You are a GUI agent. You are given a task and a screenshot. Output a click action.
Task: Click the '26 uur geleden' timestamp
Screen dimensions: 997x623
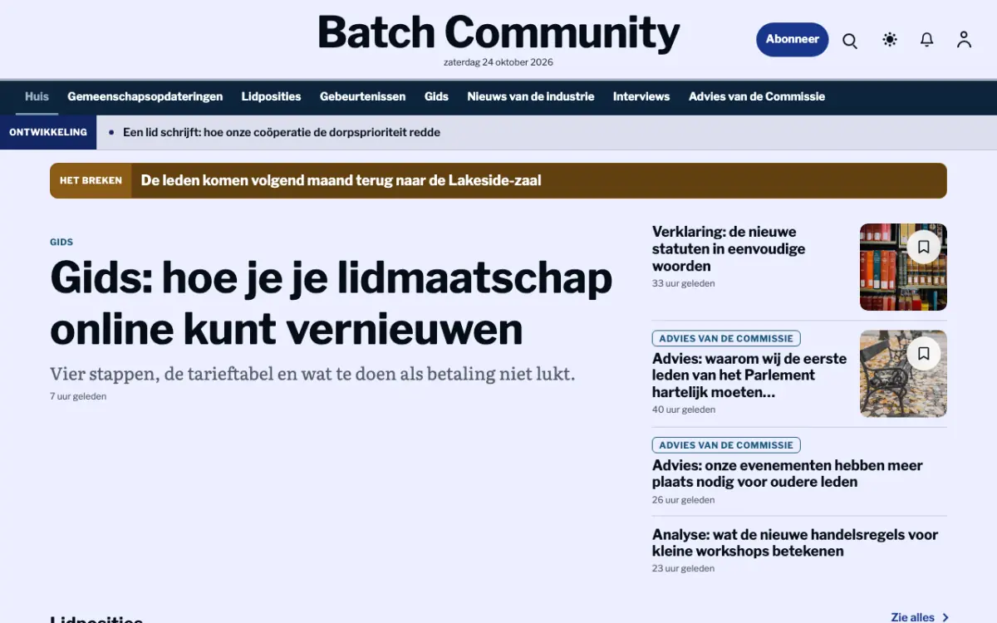click(684, 500)
